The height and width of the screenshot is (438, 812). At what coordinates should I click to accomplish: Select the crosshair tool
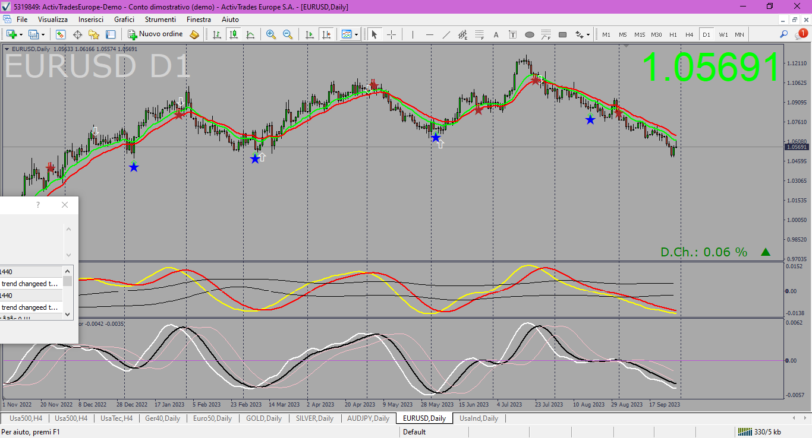pos(391,34)
